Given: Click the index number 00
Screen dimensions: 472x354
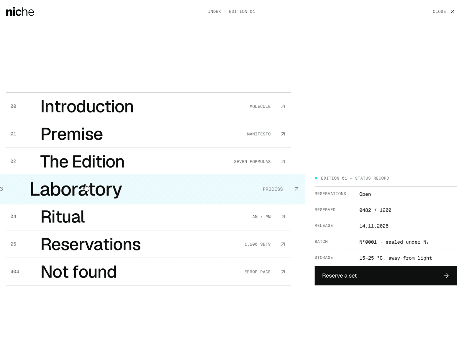Looking at the screenshot, I should tap(13, 106).
